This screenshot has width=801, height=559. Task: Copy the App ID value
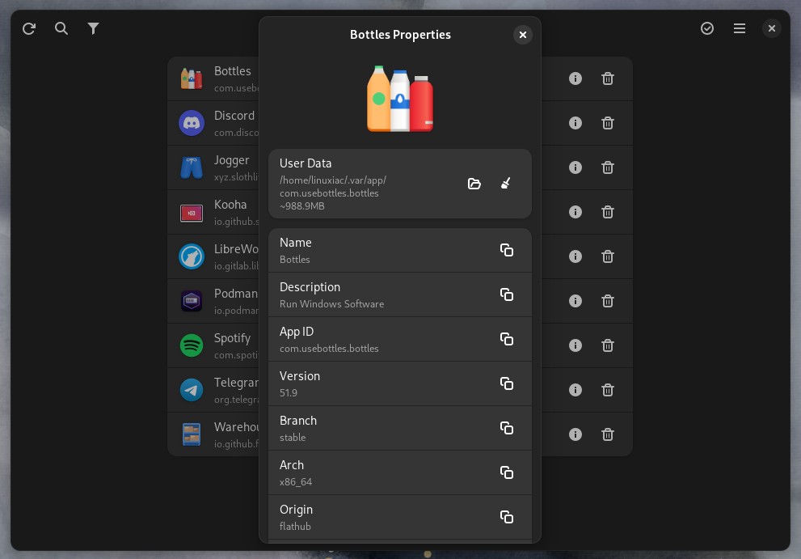(506, 339)
